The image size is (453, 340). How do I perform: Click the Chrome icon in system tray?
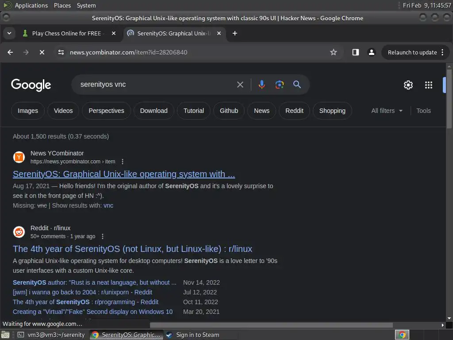click(402, 335)
